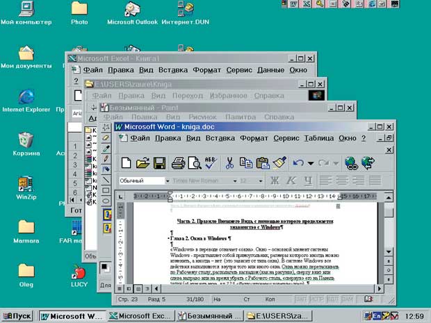
Task: Open Таблица menu in Word
Action: click(319, 138)
